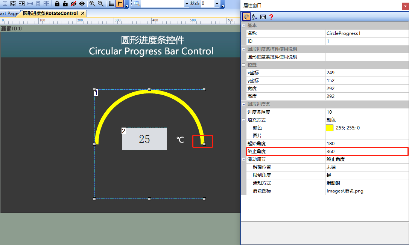
Task: Unlock the control with the open padlock icon
Action: [x=65, y=3]
